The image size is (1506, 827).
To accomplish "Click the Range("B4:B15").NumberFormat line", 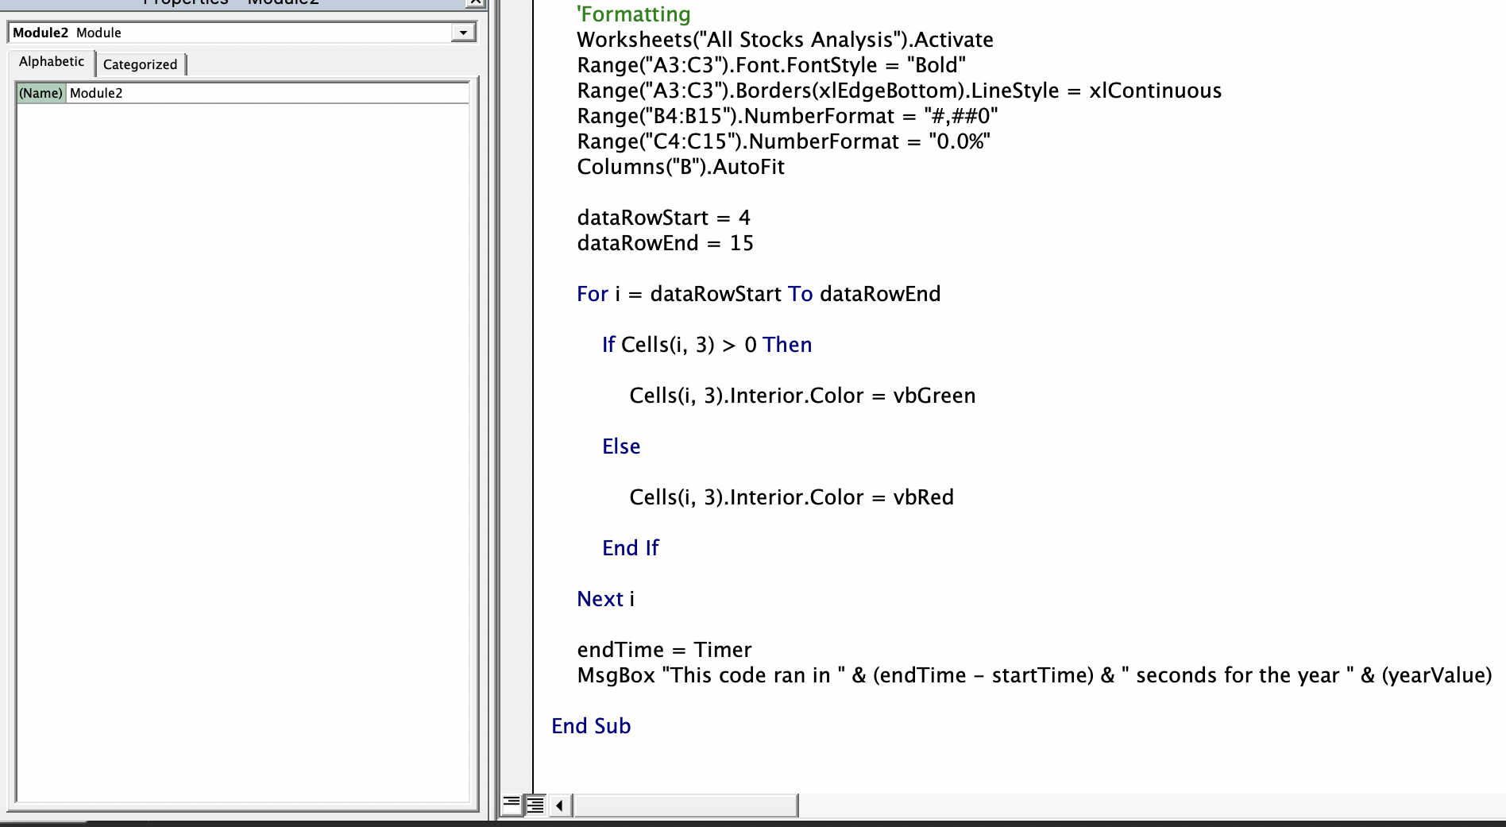I will (x=787, y=116).
